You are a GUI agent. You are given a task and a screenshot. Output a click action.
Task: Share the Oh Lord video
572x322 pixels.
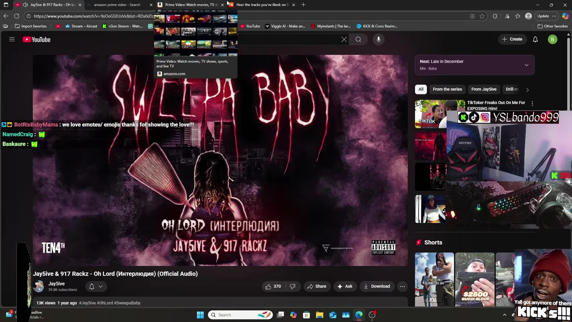316,286
